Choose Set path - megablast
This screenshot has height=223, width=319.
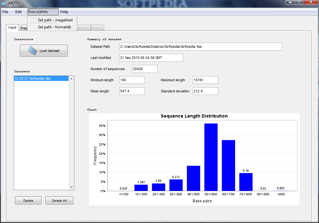[x=55, y=20]
